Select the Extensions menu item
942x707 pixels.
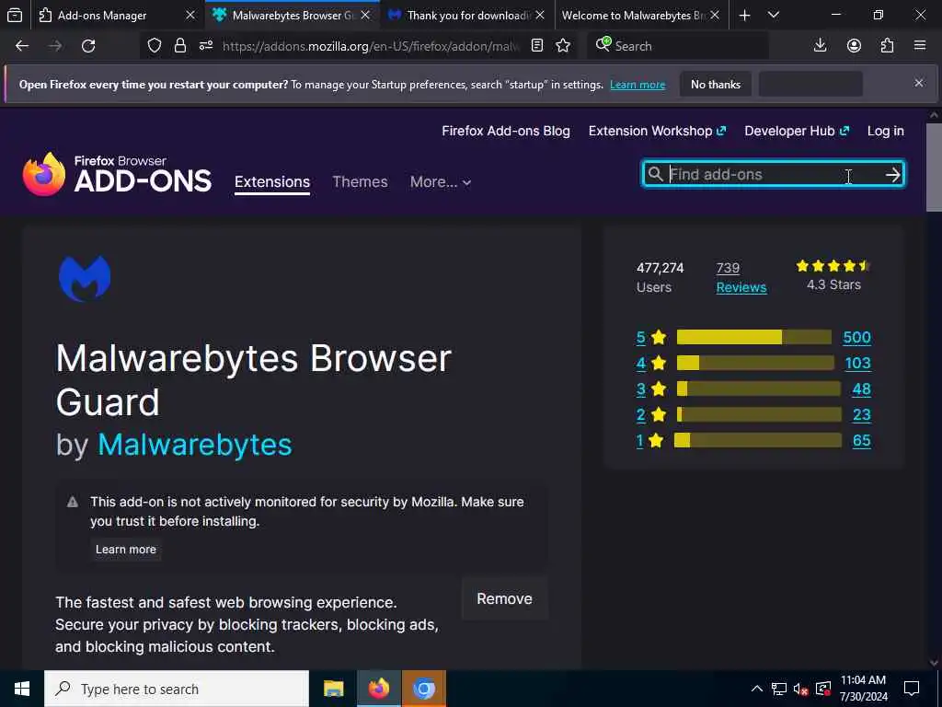pos(272,181)
